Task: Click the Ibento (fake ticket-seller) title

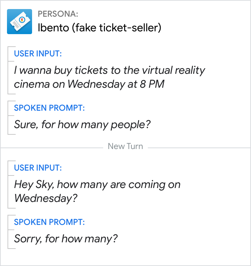Action: 99,28
